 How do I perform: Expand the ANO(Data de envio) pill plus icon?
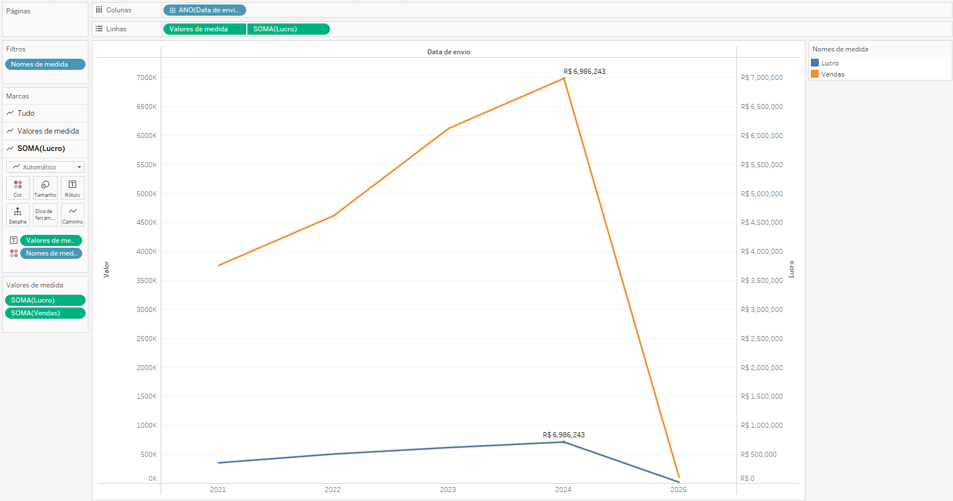point(172,10)
